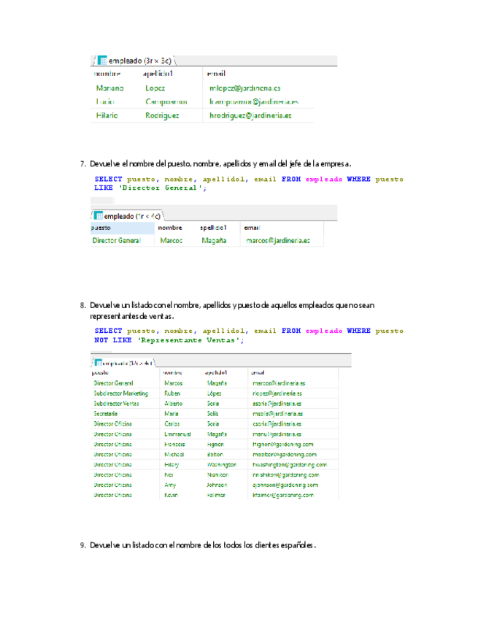Click the email csoria@jardineria.es
The image size is (478, 619).
277,423
